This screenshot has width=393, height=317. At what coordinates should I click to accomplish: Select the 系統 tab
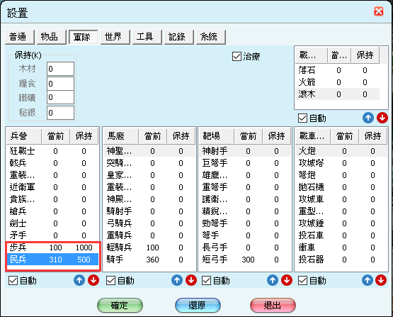point(211,37)
